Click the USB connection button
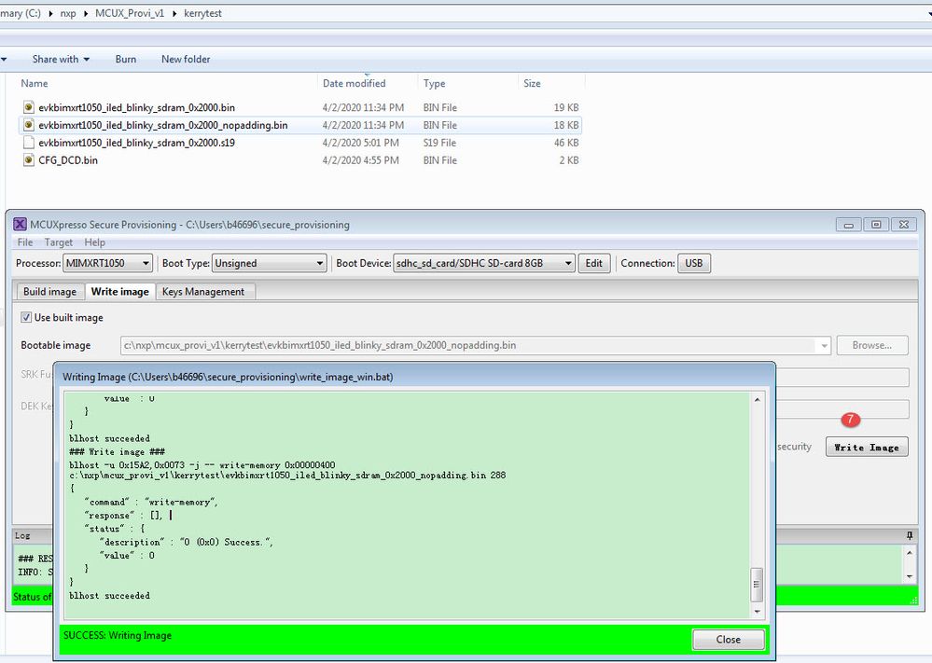 [694, 263]
